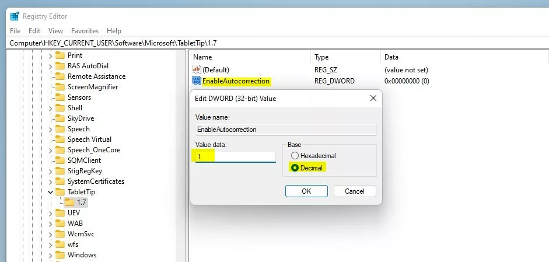Open the Favorites menu
549x262 pixels.
click(85, 31)
